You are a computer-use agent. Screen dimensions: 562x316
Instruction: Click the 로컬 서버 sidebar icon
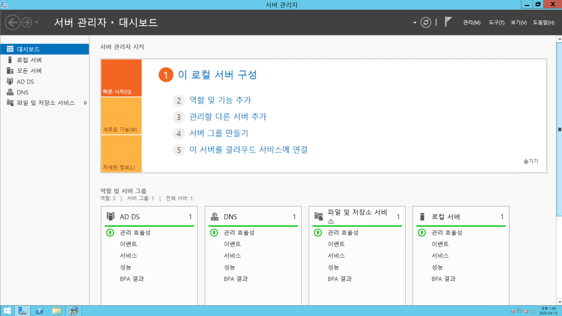point(10,60)
